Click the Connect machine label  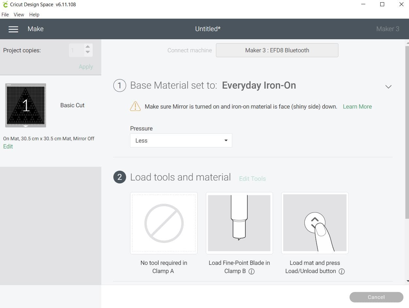pyautogui.click(x=189, y=50)
